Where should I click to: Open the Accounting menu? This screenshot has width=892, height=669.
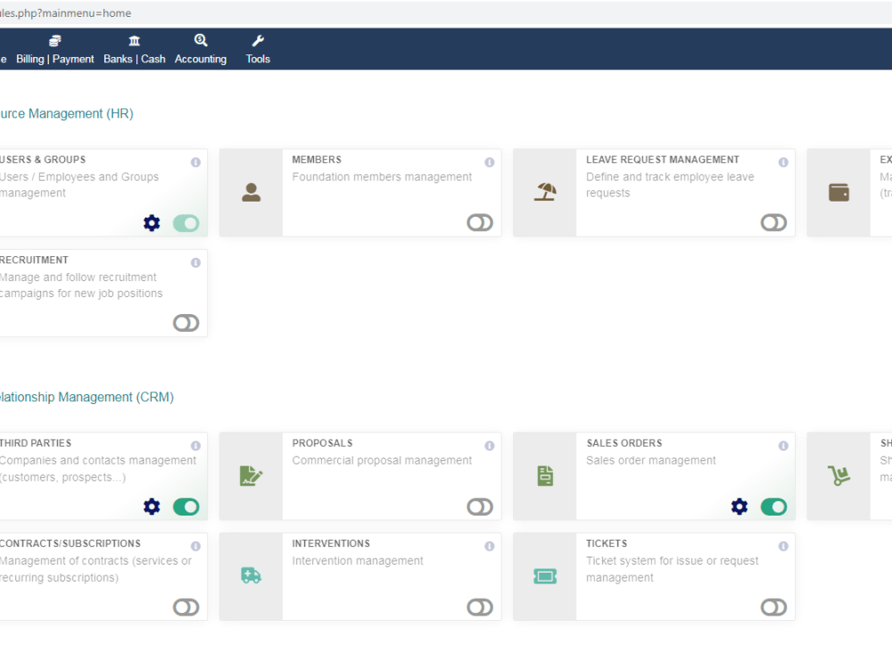[201, 48]
